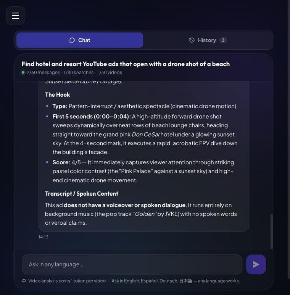Click the 1/40 searches counter
Viewport: 290px width, 295px height.
[x=78, y=73]
